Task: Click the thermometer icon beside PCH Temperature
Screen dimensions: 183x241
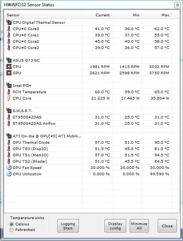Action: tap(9, 92)
